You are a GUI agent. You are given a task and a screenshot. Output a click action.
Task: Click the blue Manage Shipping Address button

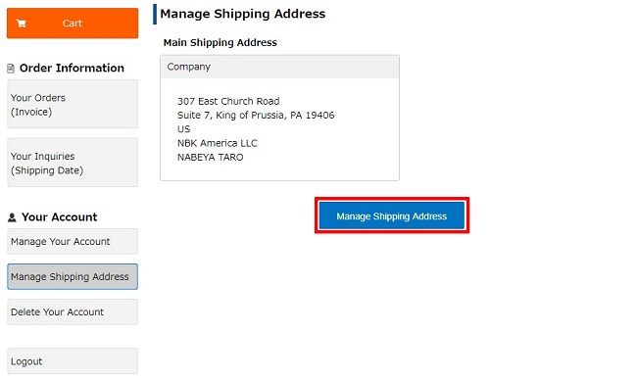[x=392, y=215]
